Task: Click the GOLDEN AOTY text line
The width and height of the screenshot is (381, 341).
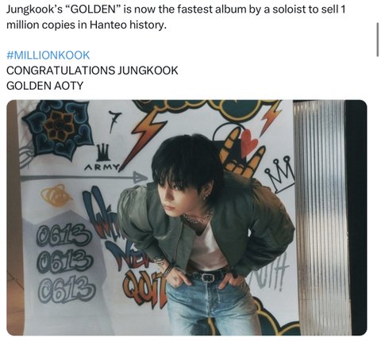Action: pos(44,86)
